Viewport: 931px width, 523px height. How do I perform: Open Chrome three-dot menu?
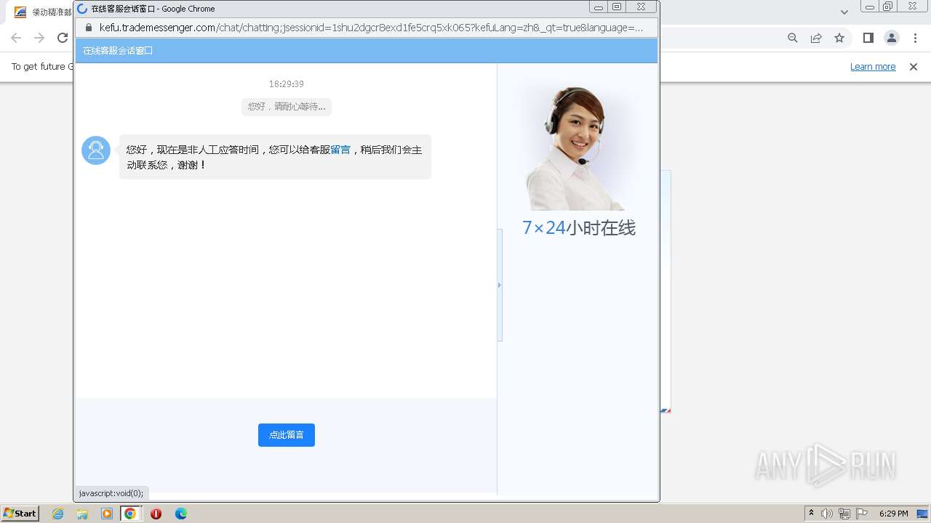pos(915,38)
